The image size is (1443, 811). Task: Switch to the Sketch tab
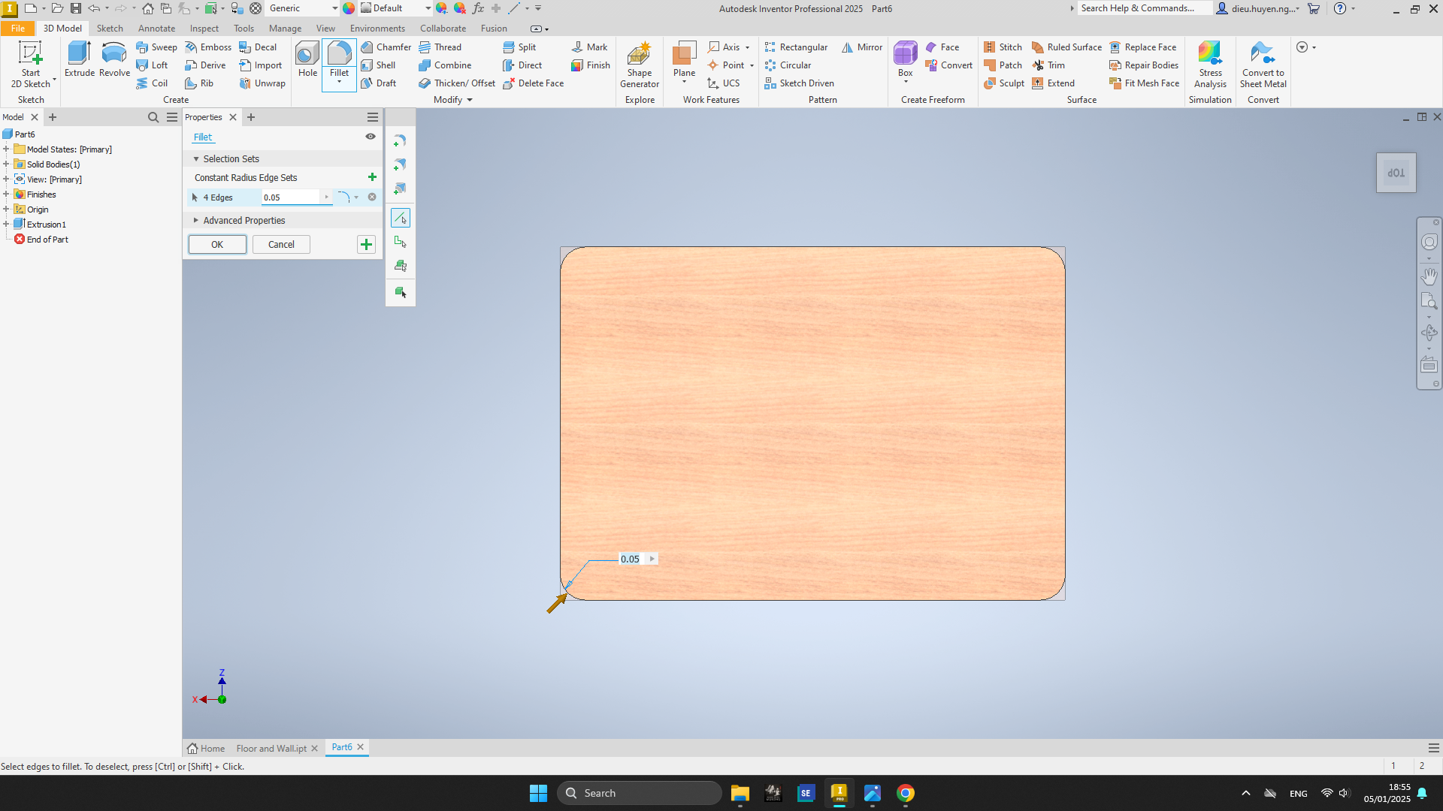pos(109,28)
